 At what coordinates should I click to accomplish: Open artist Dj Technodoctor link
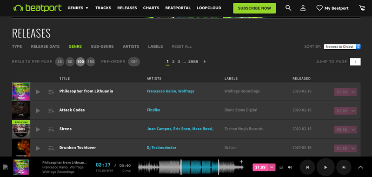click(x=161, y=148)
